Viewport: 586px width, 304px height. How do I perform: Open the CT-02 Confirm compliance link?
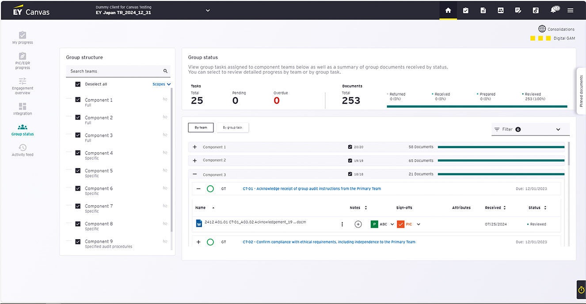pos(329,242)
